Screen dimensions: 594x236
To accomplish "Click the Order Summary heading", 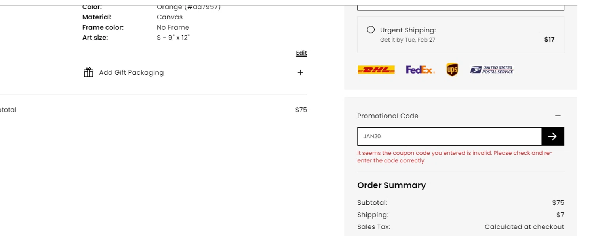I will [x=391, y=185].
